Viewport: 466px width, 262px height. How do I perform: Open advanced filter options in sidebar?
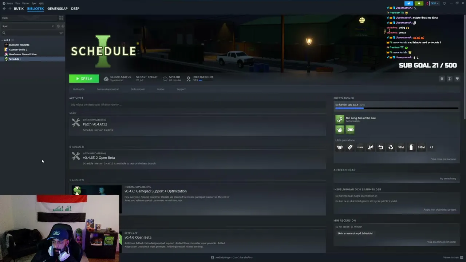[x=61, y=33]
